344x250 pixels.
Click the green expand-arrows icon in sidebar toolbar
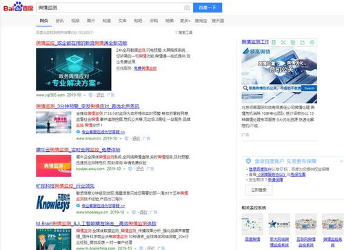point(283,42)
